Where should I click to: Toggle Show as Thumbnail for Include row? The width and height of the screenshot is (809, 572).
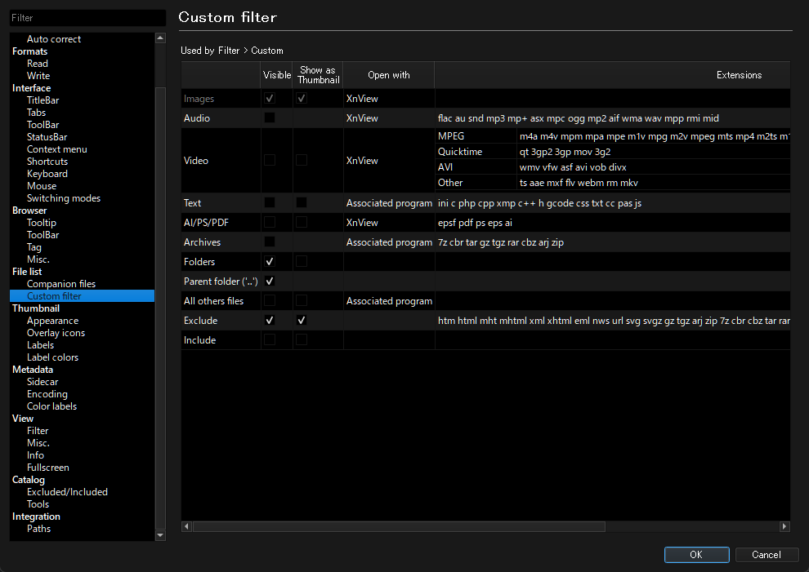point(302,340)
